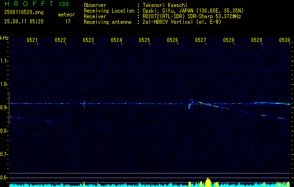Click the Observer field label
Screen dimensions: 294x187
[x=95, y=6]
